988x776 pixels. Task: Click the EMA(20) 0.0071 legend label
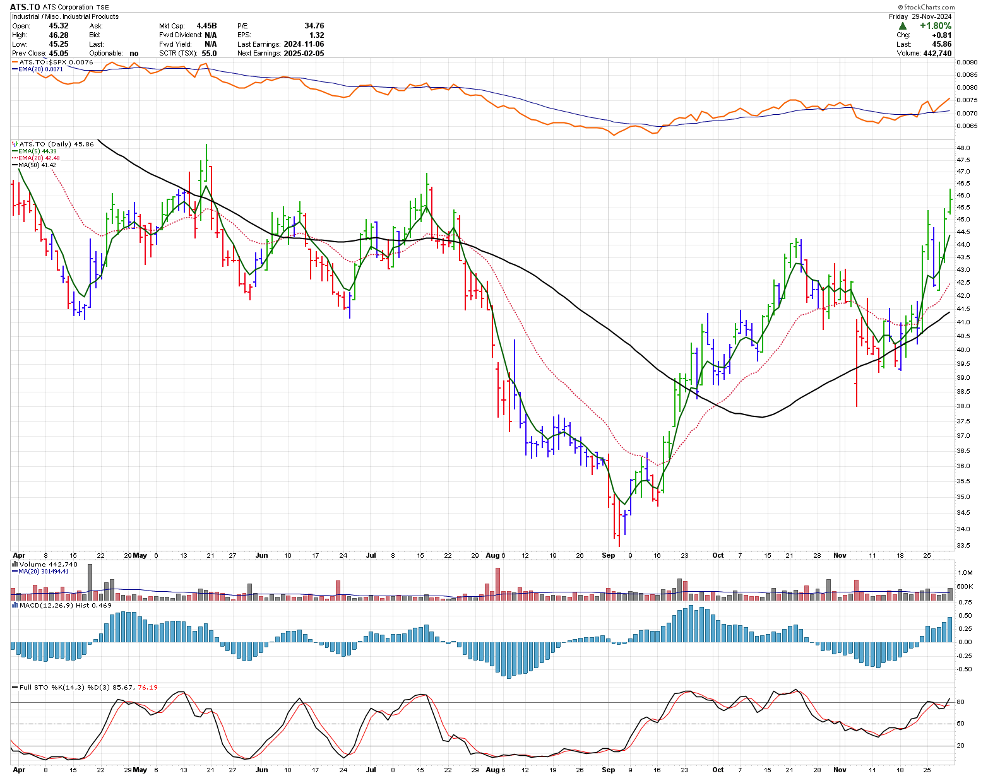tap(41, 69)
